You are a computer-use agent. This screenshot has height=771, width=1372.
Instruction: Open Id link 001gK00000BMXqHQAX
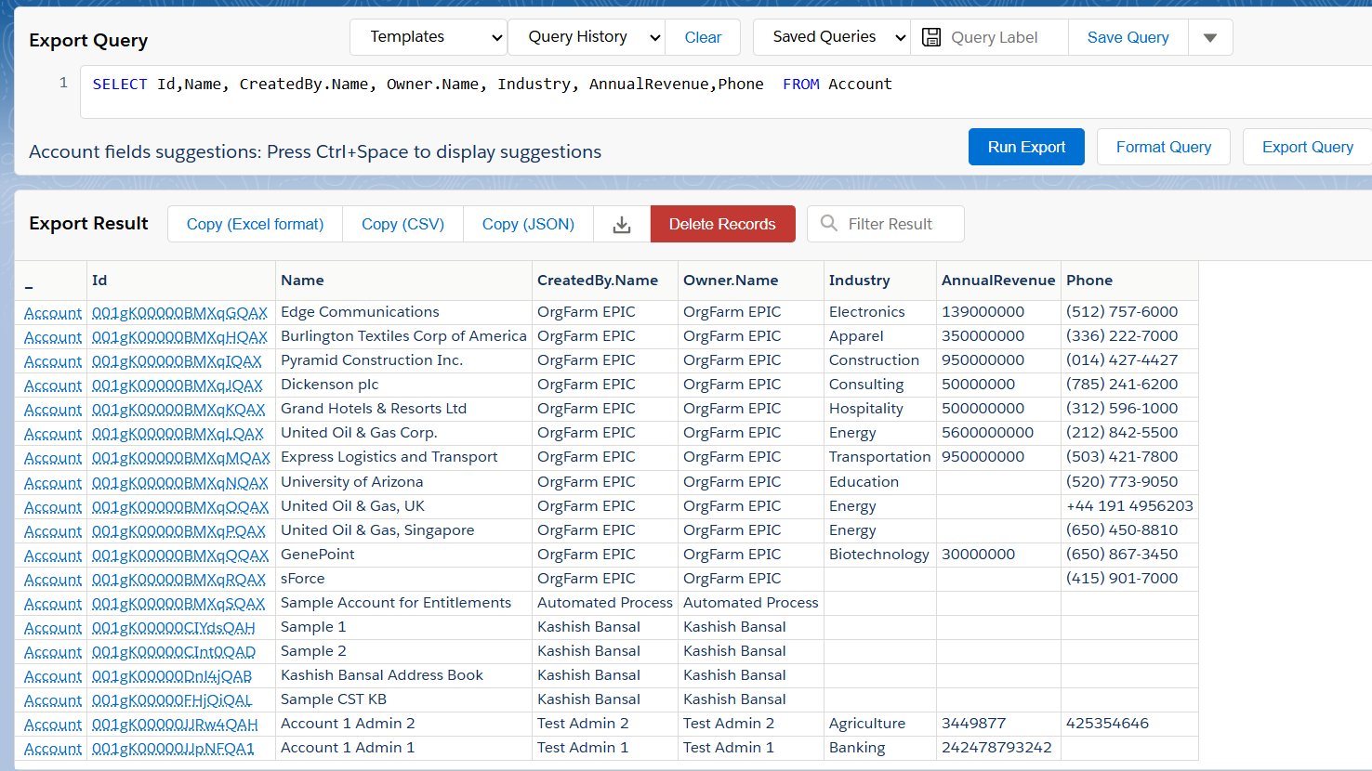click(x=179, y=337)
